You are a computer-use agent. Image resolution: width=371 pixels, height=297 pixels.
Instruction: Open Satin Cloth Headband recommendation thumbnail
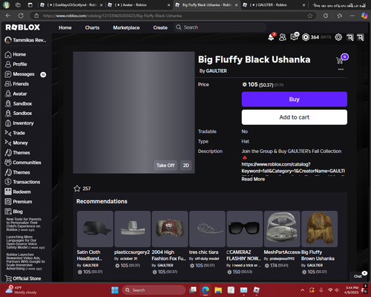[x=95, y=229]
